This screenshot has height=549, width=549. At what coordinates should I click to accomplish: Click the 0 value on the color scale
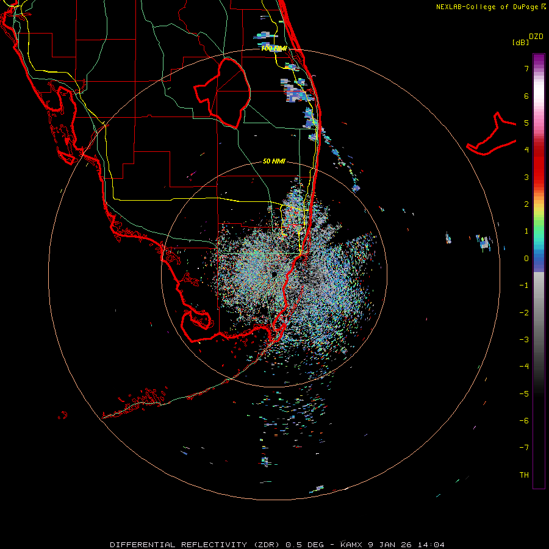point(526,259)
